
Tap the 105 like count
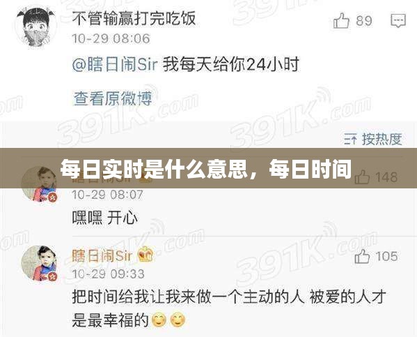pyautogui.click(x=386, y=257)
